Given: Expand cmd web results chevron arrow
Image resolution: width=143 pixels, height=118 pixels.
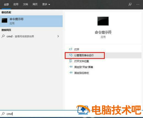Looking at the screenshot, I should (58, 36).
